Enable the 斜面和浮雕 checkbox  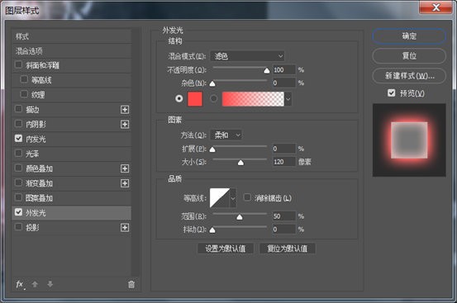coord(18,64)
